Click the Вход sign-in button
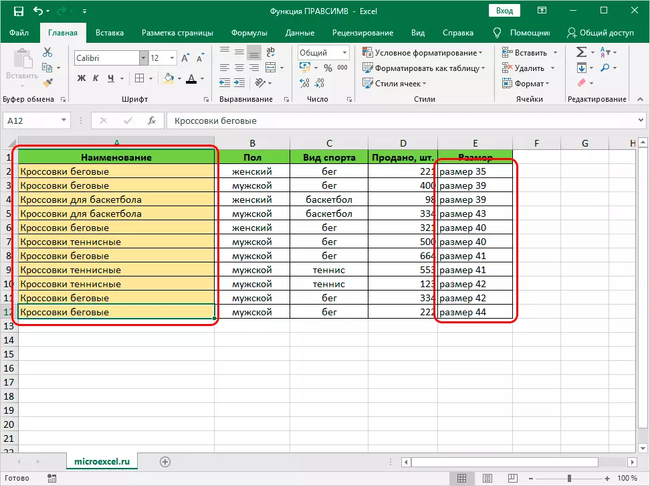The width and height of the screenshot is (650, 486). click(504, 11)
